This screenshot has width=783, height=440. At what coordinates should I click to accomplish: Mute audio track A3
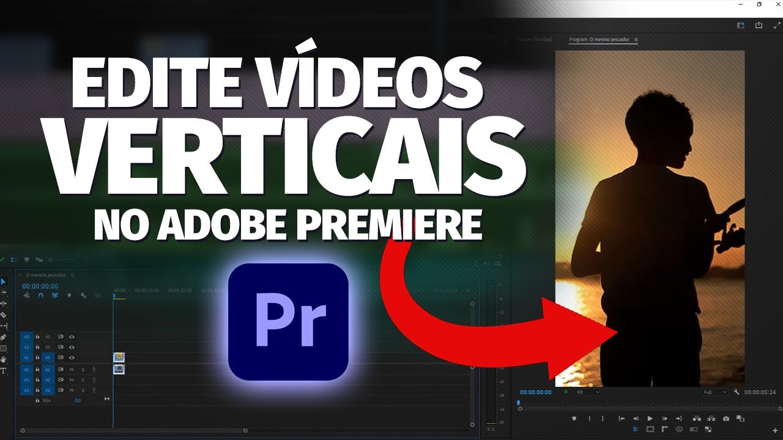(72, 390)
